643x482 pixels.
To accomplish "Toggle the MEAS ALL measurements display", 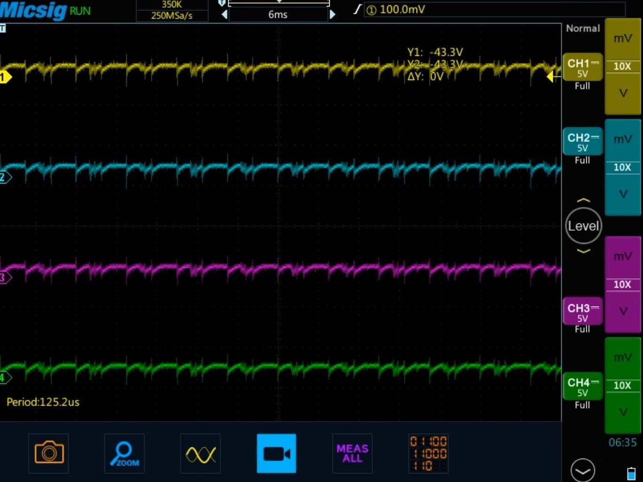I will pyautogui.click(x=352, y=453).
